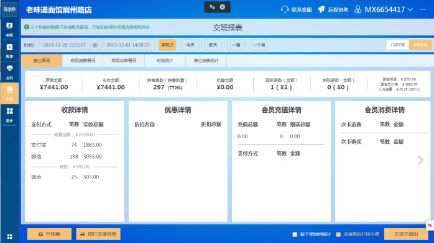Select the 今天 today filter
This screenshot has width=434, height=243.
(x=190, y=45)
